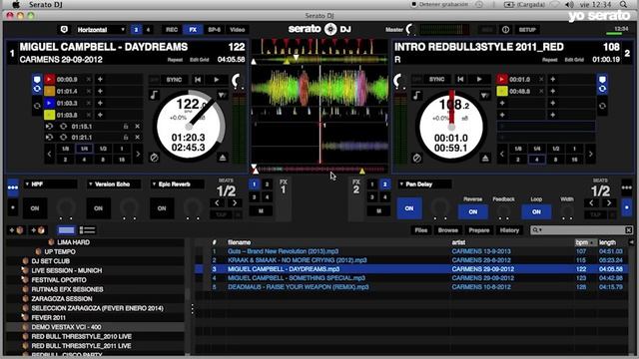Open the Video panel tab
The width and height of the screenshot is (639, 359).
(238, 30)
